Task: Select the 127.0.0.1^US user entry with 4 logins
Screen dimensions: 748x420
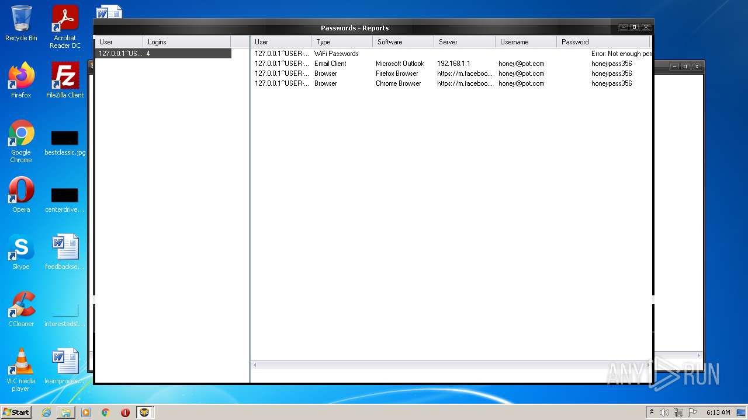Action: pos(163,54)
